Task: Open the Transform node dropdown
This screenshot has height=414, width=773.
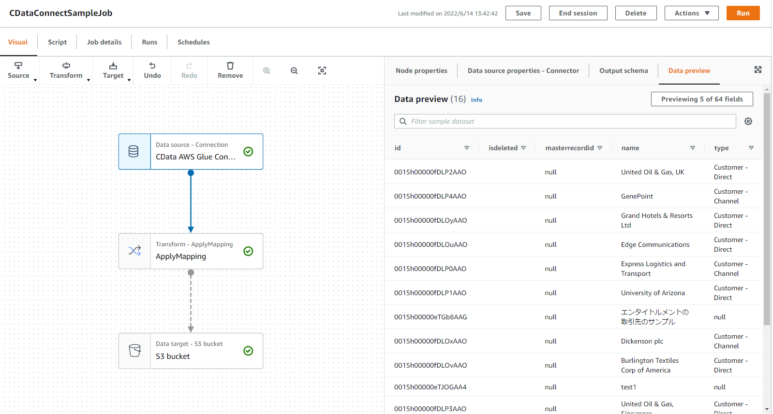Action: click(66, 71)
